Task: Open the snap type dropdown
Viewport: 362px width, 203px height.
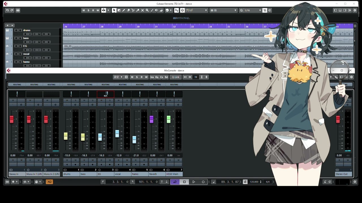Action: pos(196,10)
